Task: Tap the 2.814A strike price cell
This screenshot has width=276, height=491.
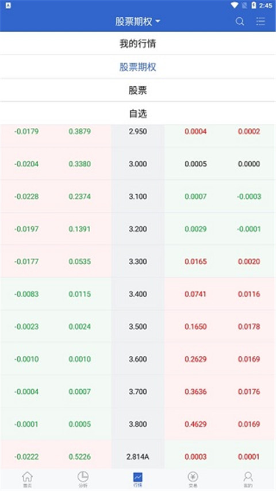Action: tap(137, 457)
